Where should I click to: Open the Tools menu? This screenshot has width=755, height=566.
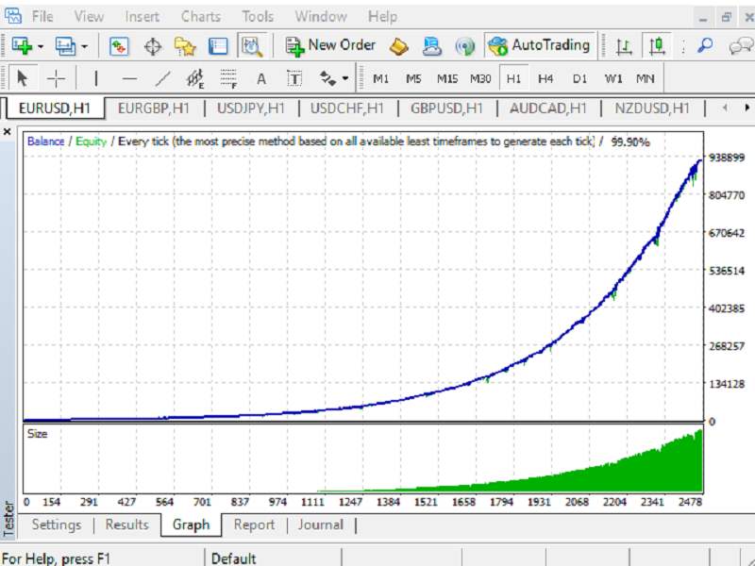point(258,17)
